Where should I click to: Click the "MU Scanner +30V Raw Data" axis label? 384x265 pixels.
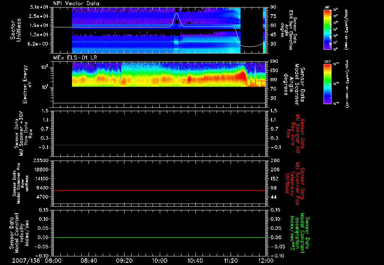coord(23,134)
